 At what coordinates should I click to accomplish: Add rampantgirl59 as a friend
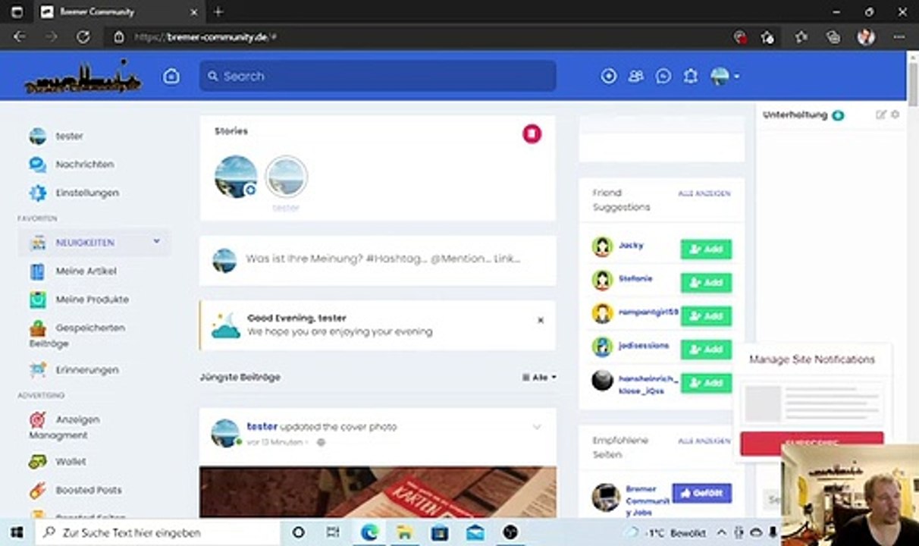pos(706,315)
